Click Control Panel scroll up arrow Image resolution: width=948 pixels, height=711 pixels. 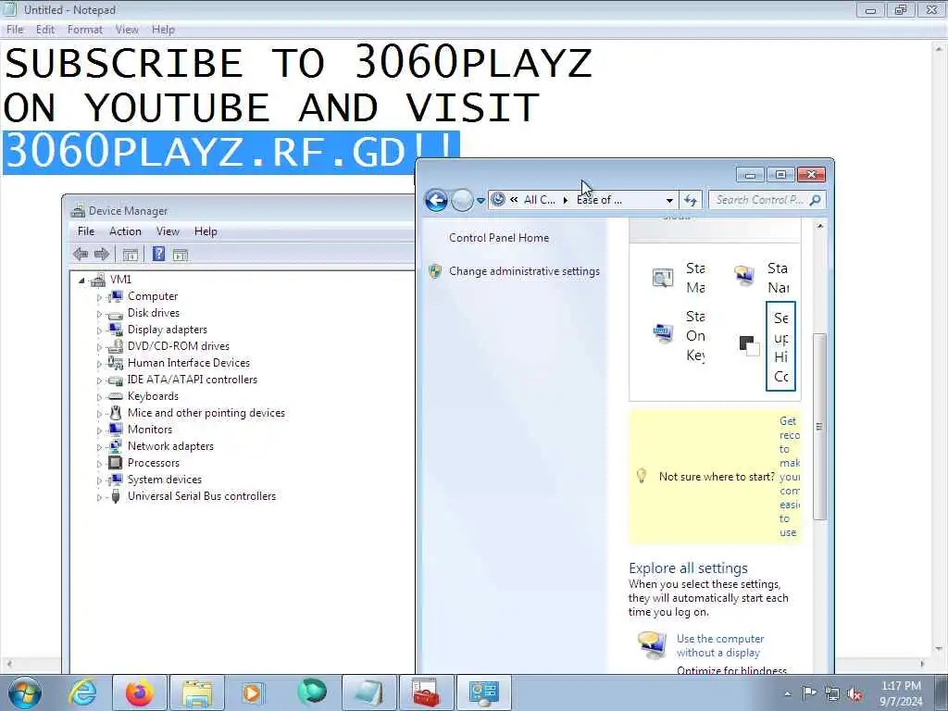tap(820, 226)
